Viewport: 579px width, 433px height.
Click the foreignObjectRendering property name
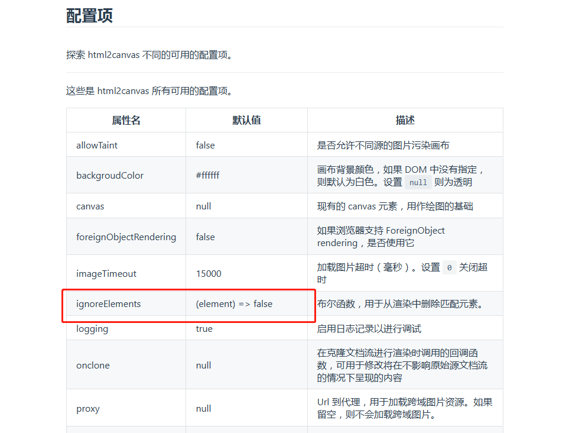pos(126,237)
